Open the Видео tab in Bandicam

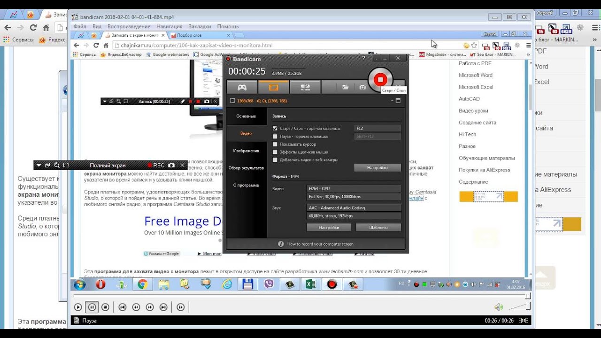pos(246,133)
